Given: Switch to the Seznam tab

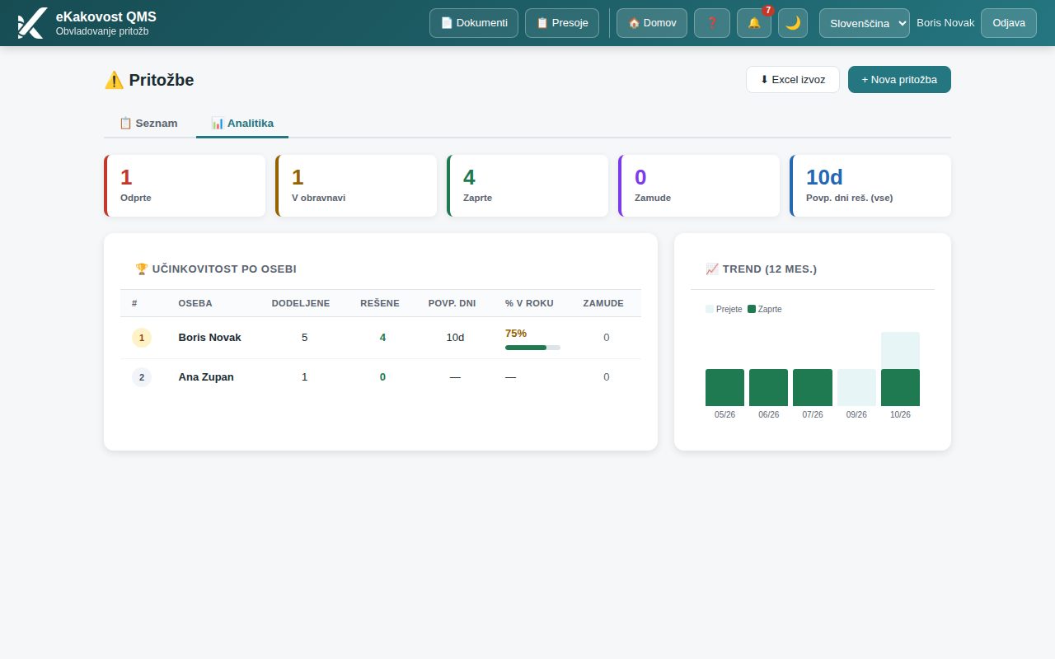Looking at the screenshot, I should pyautogui.click(x=148, y=123).
